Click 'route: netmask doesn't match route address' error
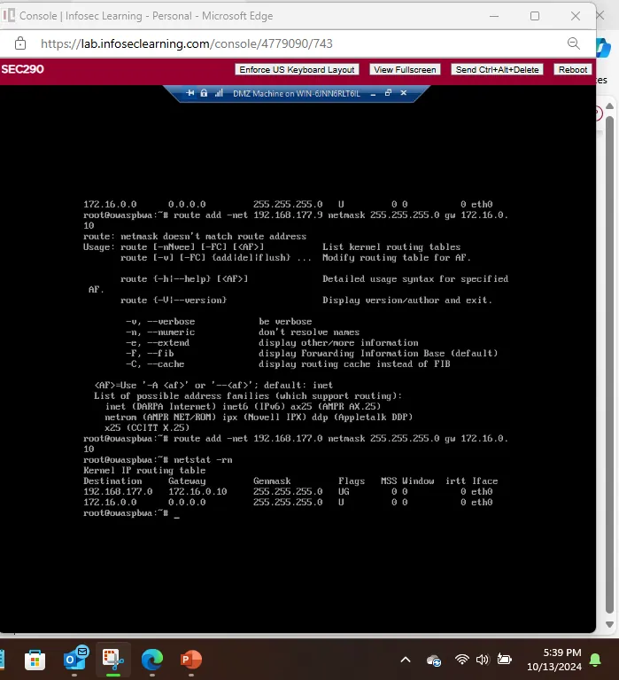Viewport: 619px width, 680px height. click(x=195, y=237)
